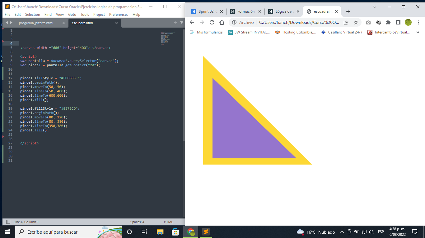Close the escuadra.html browser tab

click(336, 11)
